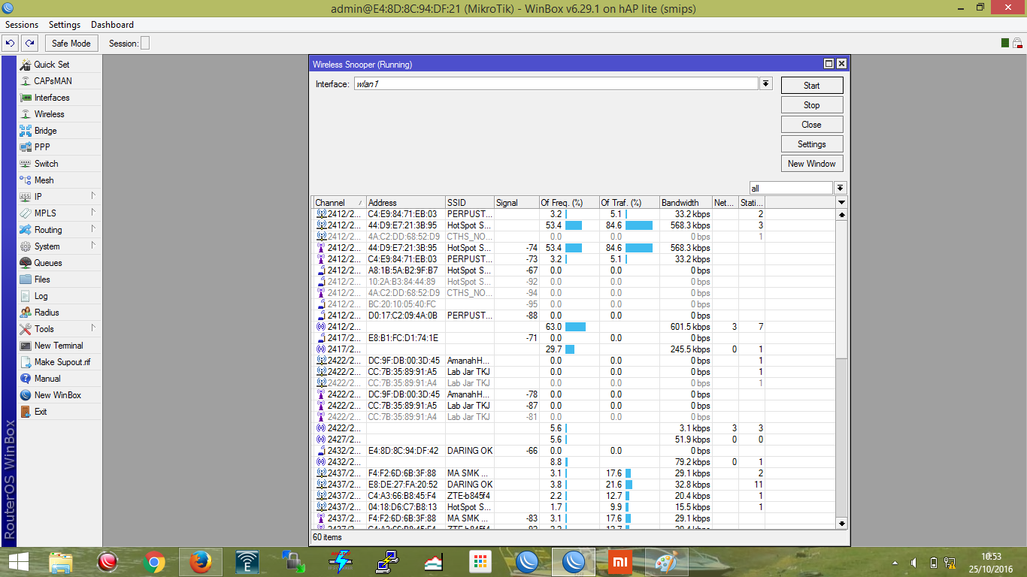
Task: Open File Explorer from the taskbar
Action: pyautogui.click(x=61, y=562)
